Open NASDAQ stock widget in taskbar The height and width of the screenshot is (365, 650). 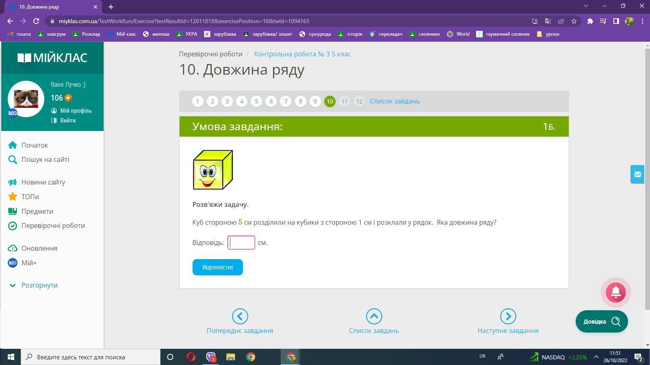557,357
